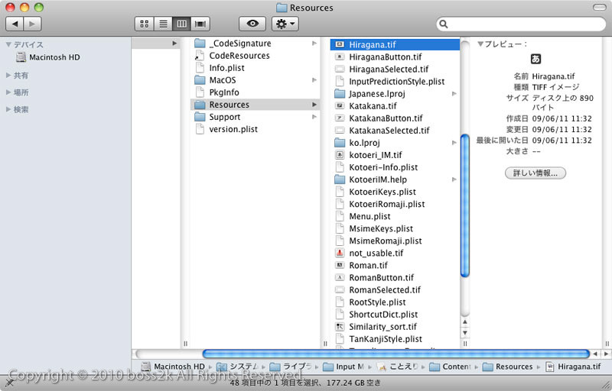Switch to list view

click(x=163, y=24)
